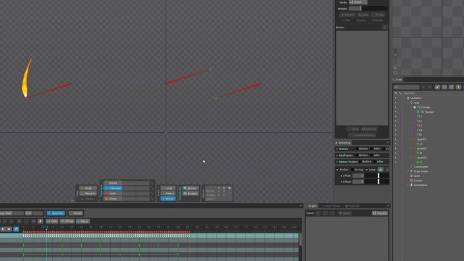Toggle the Loop checkbox in Ghosting
The image size is (464, 261).
pos(366,169)
